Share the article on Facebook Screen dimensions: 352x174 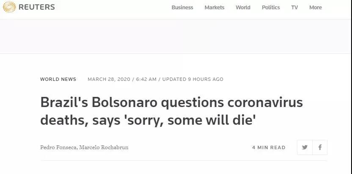[320, 147]
